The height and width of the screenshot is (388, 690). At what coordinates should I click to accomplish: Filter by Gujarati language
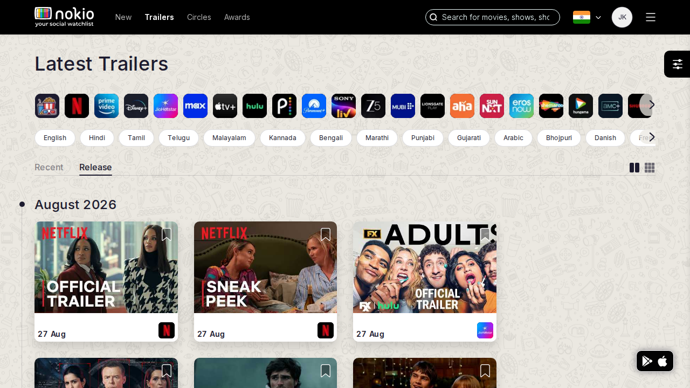point(469,138)
